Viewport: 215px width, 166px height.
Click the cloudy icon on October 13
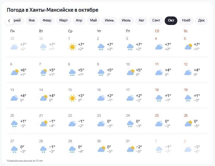[14, 98]
